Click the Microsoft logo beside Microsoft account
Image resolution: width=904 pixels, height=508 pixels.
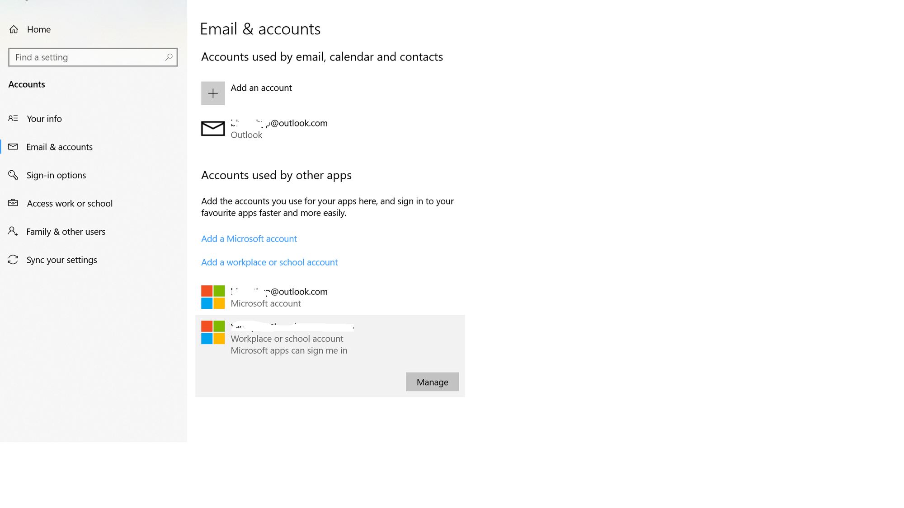coord(213,297)
